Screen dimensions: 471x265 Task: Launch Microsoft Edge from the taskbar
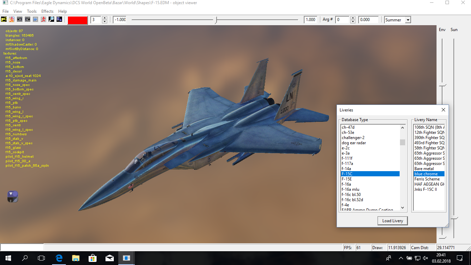pyautogui.click(x=59, y=258)
